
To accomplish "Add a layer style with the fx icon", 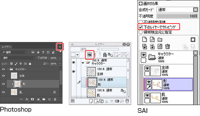I will pos(27,99).
